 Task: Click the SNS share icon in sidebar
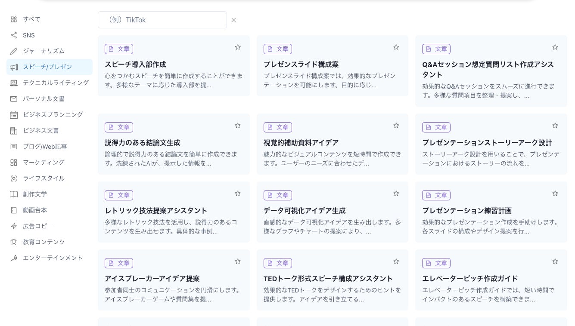click(x=14, y=35)
